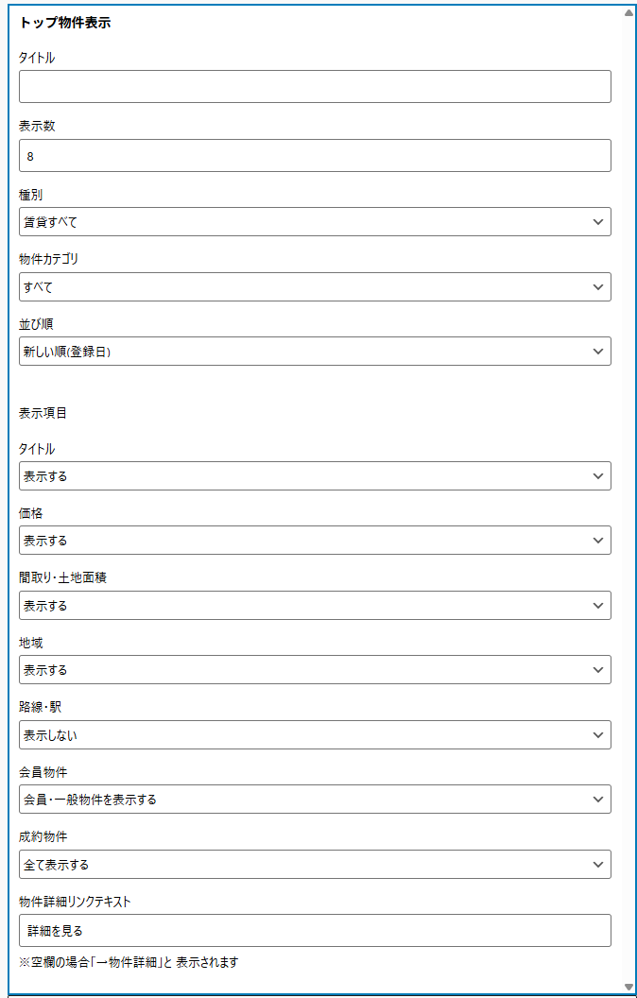This screenshot has width=637, height=998.
Task: Click the scrollbar down arrow
Action: coord(628,988)
